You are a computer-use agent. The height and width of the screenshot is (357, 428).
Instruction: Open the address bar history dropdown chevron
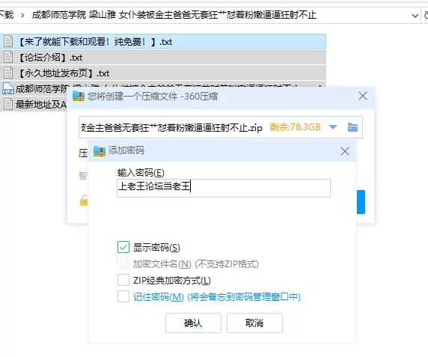point(415,16)
